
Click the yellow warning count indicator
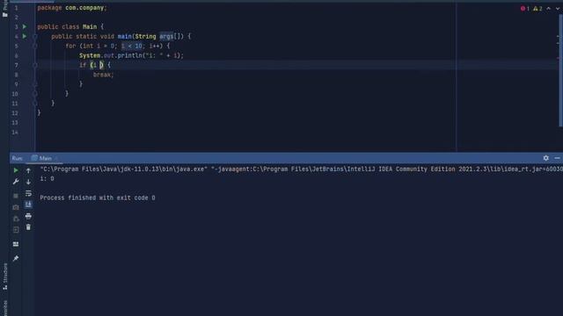[x=537, y=9]
